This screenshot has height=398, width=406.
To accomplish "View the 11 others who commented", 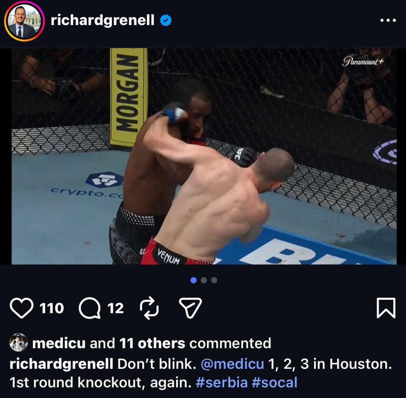I will 152,343.
